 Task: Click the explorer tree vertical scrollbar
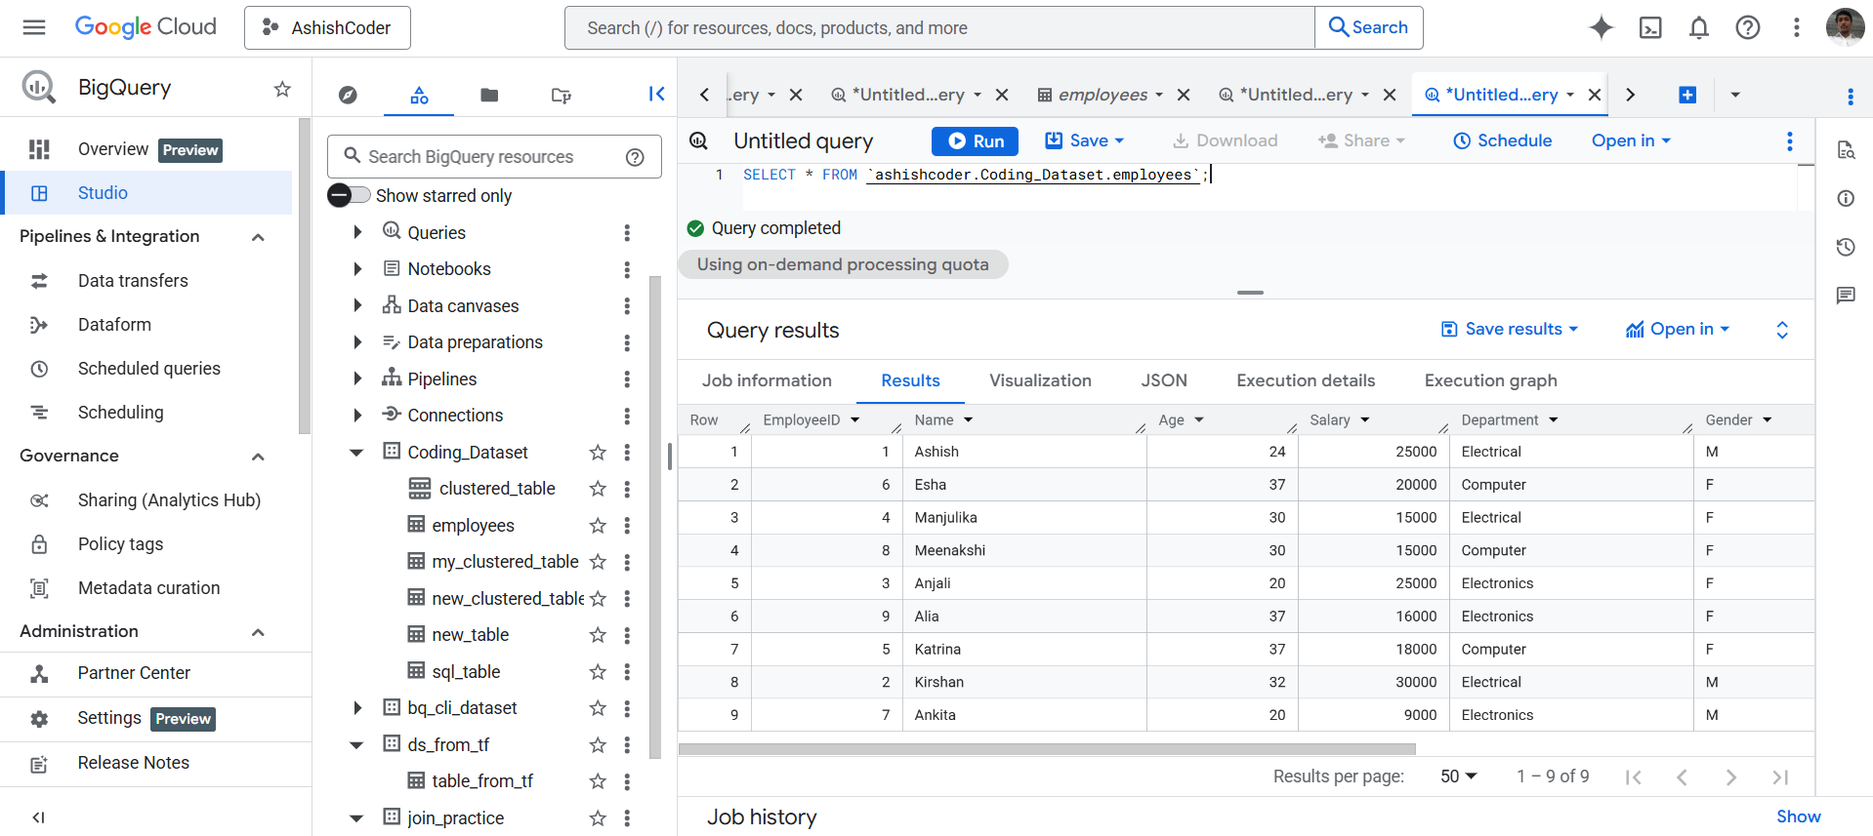click(655, 517)
